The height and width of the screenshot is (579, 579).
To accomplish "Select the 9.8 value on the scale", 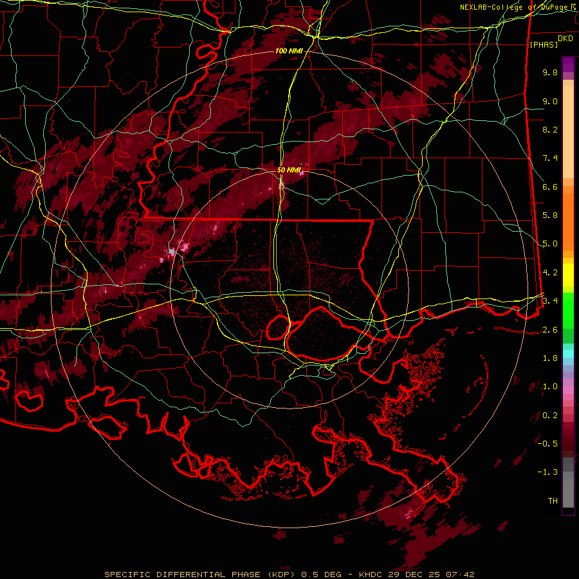I will point(550,72).
